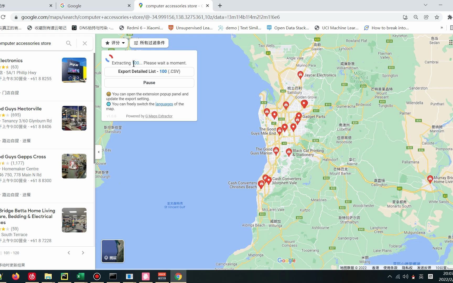453x283 pixels.
Task: Click Cash Converters Christies Beach pin
Action: pyautogui.click(x=261, y=184)
